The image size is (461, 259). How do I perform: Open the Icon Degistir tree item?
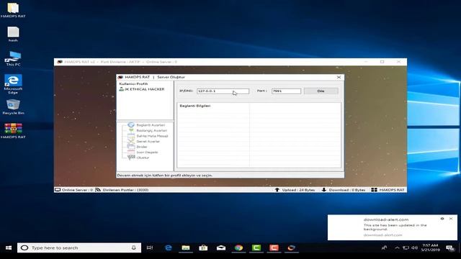coord(147,153)
